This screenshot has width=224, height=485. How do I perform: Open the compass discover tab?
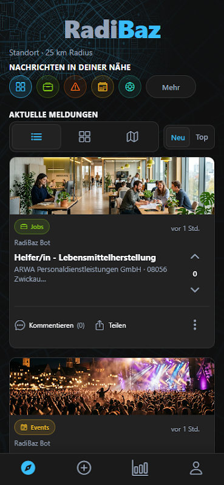coord(28,467)
